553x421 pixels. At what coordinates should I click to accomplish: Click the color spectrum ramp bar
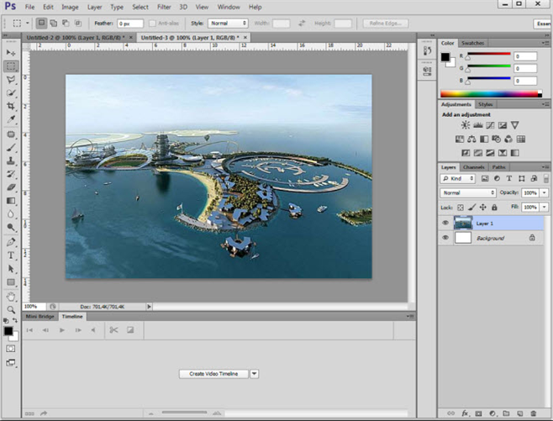(x=490, y=92)
